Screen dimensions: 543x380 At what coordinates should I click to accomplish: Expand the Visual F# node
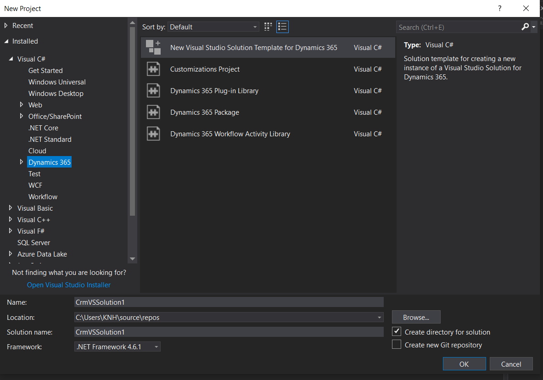tap(11, 230)
